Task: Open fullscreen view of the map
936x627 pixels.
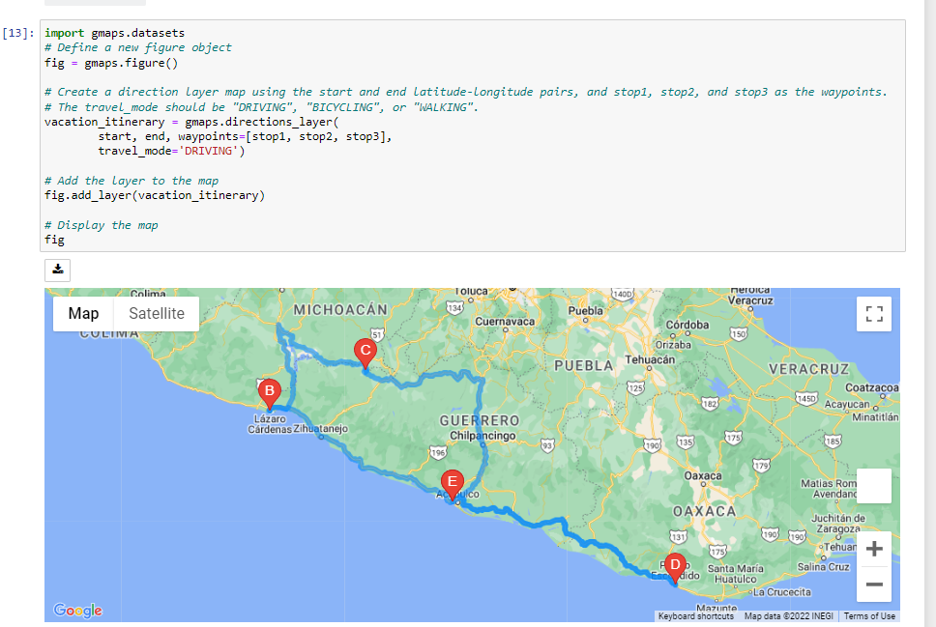Action: pos(874,313)
